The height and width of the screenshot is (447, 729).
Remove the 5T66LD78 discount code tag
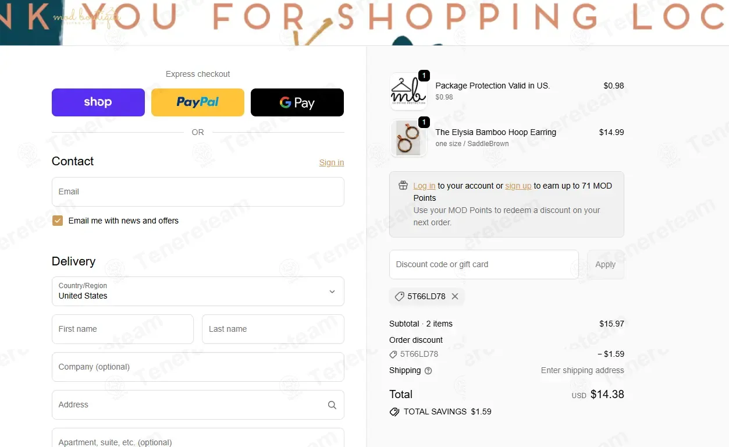click(455, 296)
